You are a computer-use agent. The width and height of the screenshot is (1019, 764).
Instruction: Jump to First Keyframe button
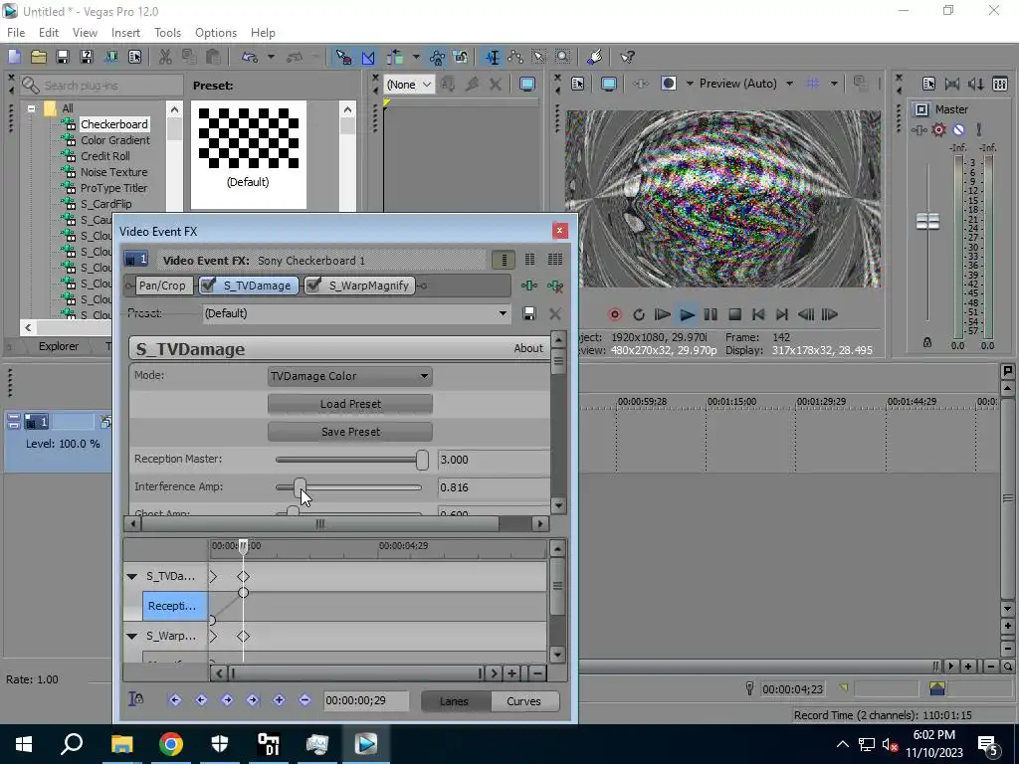pos(175,699)
